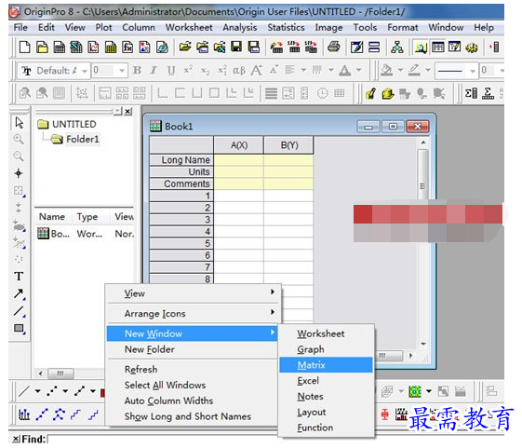Choose Select All Windows
This screenshot has width=522, height=448.
[192, 385]
